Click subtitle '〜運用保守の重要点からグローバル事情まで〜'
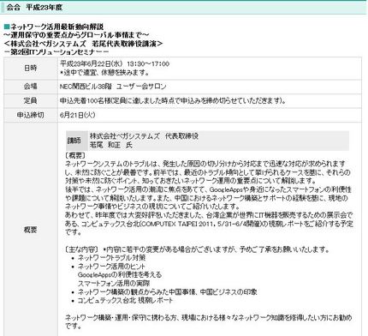 [76, 35]
